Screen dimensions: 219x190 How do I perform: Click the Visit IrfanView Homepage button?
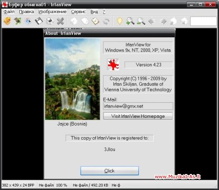coord(138,116)
